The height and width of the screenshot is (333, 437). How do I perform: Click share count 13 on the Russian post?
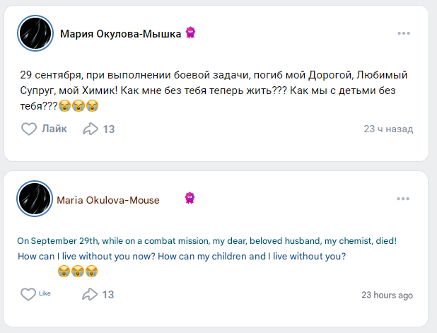coord(109,129)
